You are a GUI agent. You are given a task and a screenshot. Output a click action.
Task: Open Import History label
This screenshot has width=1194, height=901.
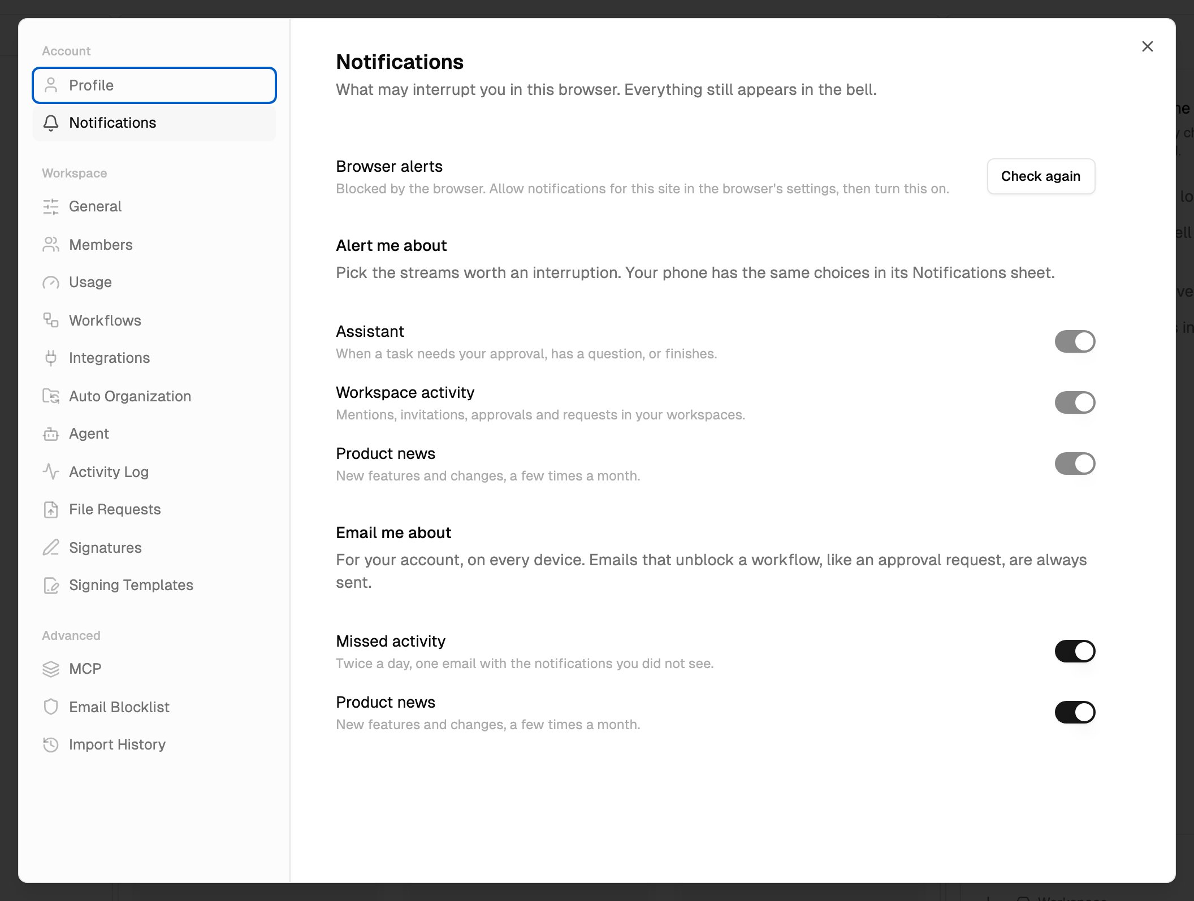(x=118, y=744)
